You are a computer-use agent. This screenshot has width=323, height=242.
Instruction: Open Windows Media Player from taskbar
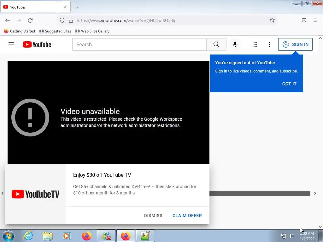pyautogui.click(x=67, y=236)
